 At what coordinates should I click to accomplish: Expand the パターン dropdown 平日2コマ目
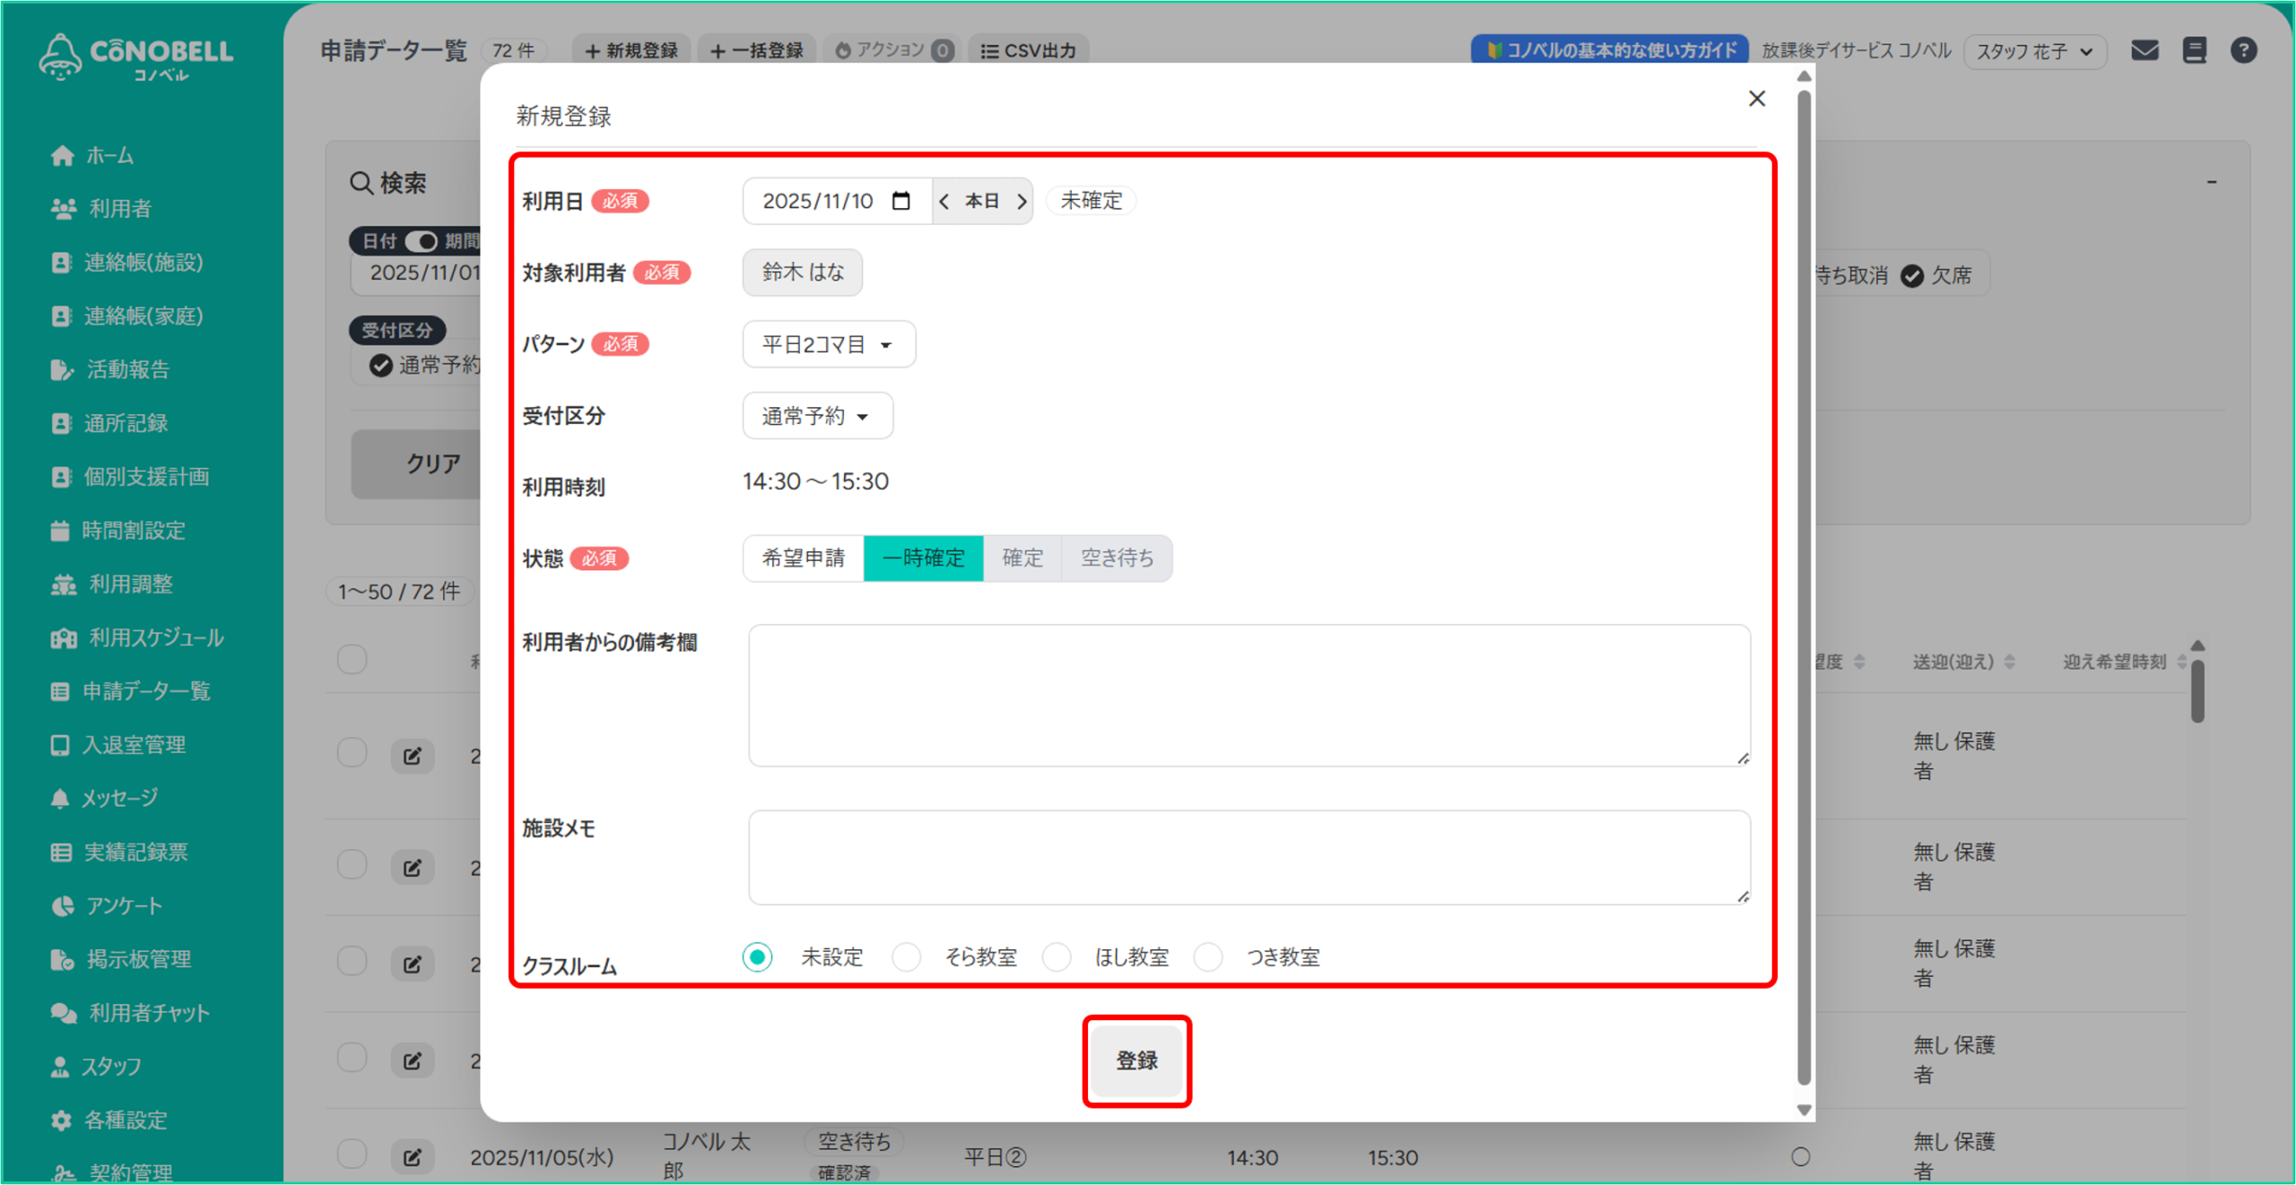pyautogui.click(x=828, y=344)
